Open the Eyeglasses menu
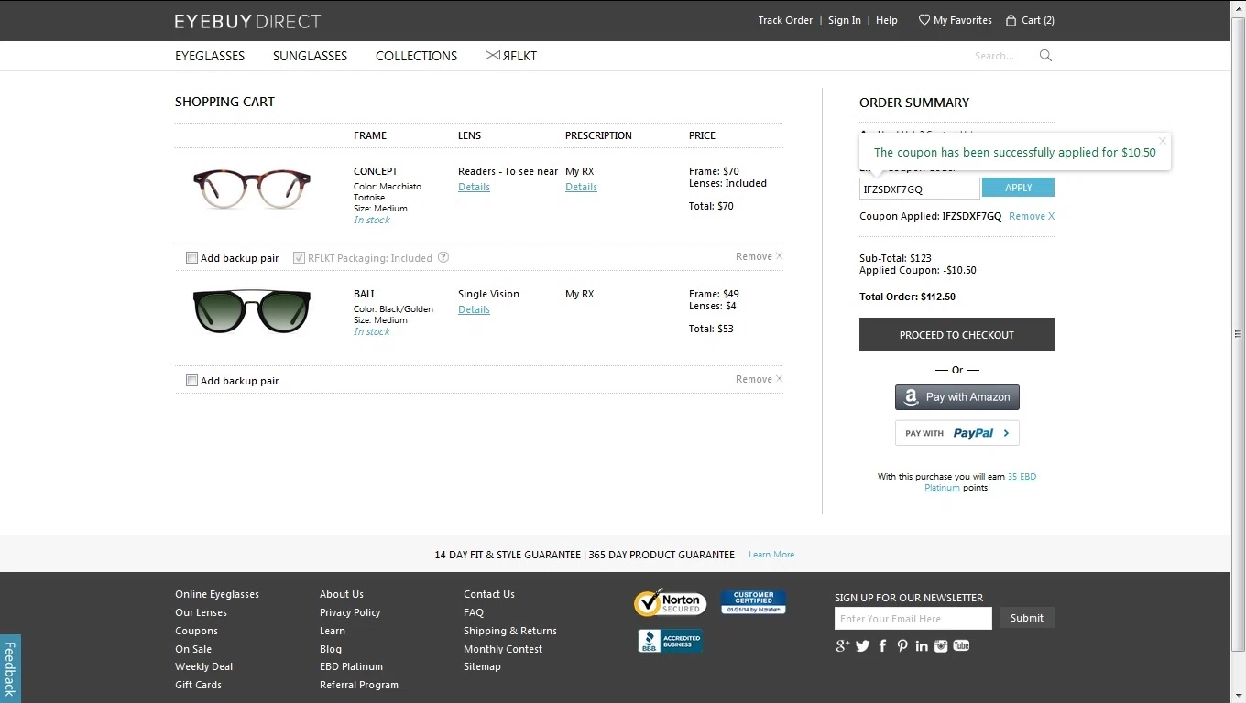 (210, 56)
